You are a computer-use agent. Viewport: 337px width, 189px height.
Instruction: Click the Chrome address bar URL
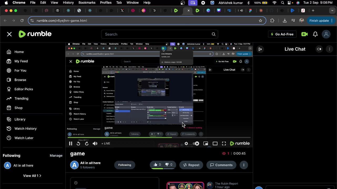point(62,20)
